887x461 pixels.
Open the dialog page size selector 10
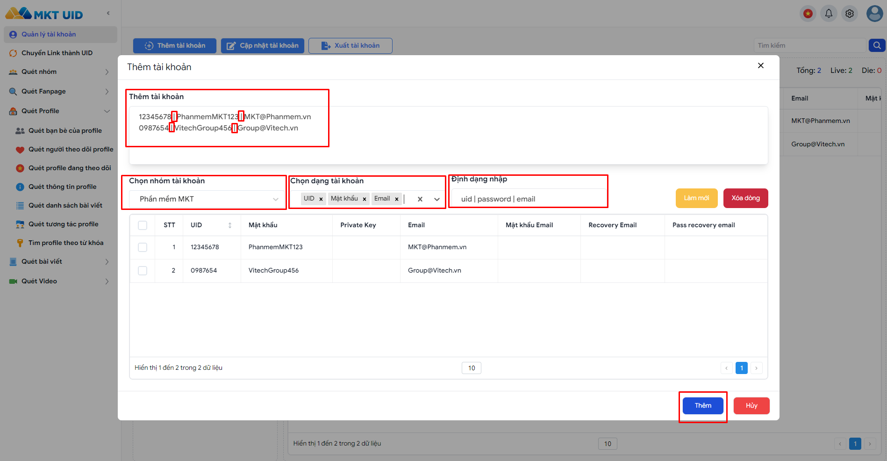pyautogui.click(x=472, y=368)
